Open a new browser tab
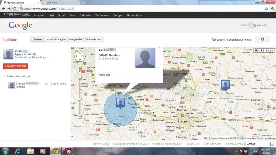276x155 pixels. pyautogui.click(x=84, y=3)
